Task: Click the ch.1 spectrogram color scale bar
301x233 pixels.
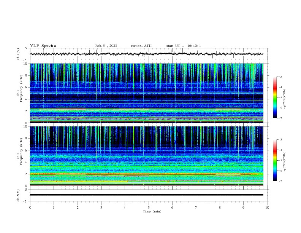Action: pyautogui.click(x=275, y=97)
